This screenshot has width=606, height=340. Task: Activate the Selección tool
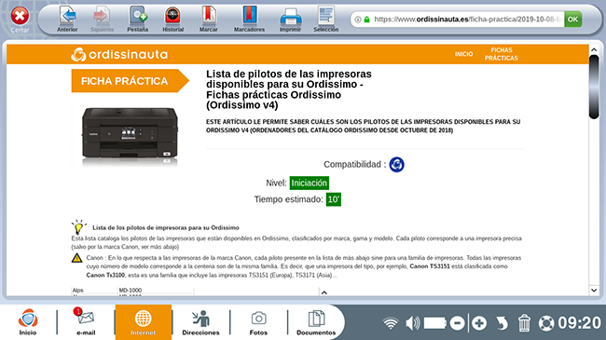(325, 19)
